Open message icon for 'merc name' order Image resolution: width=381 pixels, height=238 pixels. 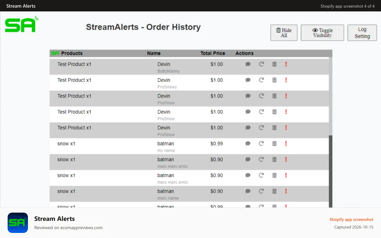[x=248, y=191]
